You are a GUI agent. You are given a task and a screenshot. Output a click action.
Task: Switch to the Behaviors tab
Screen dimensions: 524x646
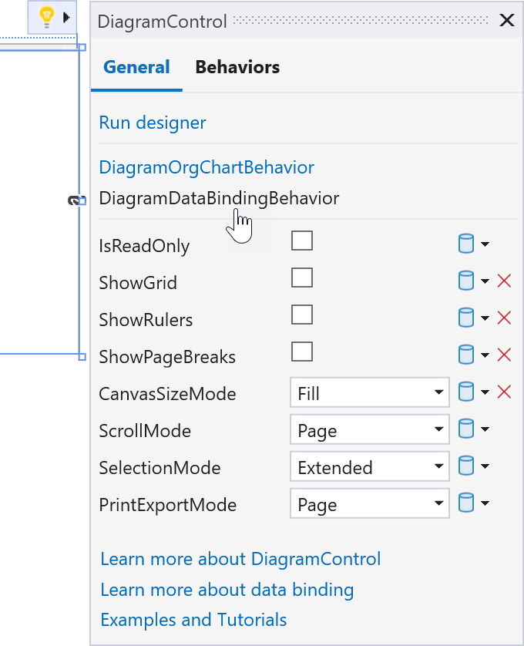coord(237,67)
